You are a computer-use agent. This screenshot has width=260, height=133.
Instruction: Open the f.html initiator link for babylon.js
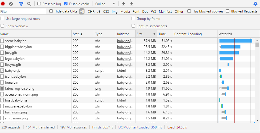click(121, 71)
